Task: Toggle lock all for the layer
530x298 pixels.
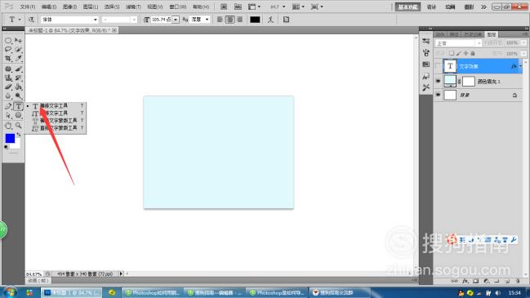Action: (x=473, y=53)
